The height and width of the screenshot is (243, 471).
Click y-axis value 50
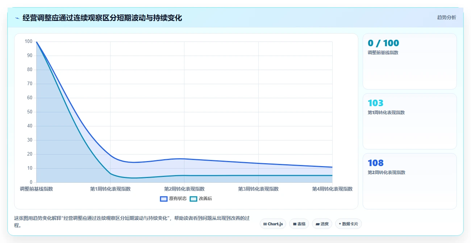click(x=30, y=112)
